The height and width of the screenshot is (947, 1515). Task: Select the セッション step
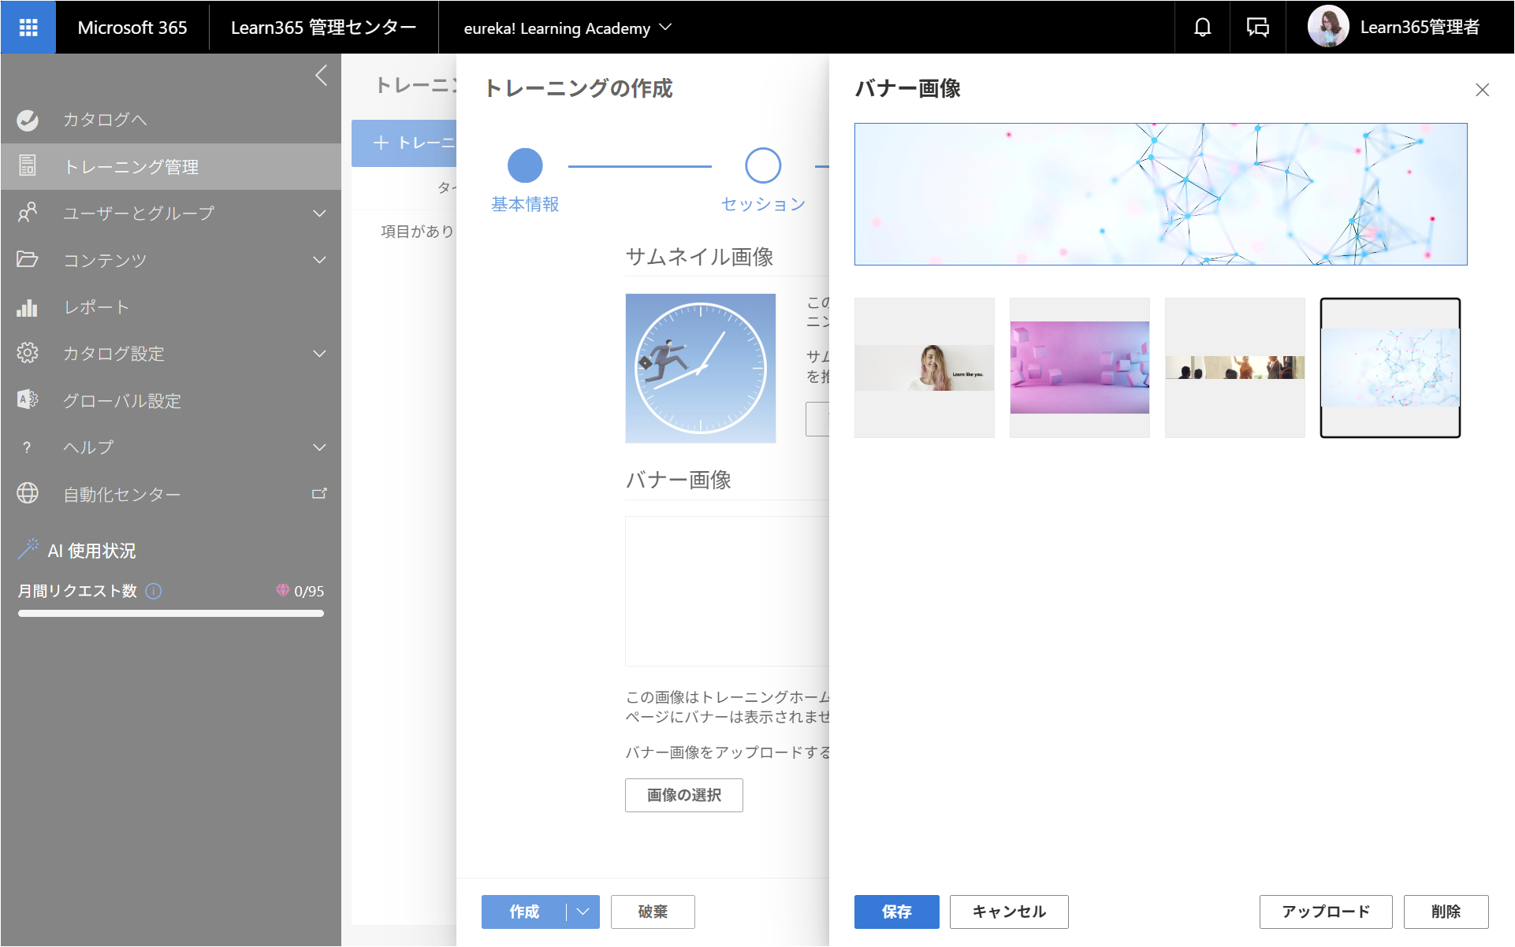[763, 180]
